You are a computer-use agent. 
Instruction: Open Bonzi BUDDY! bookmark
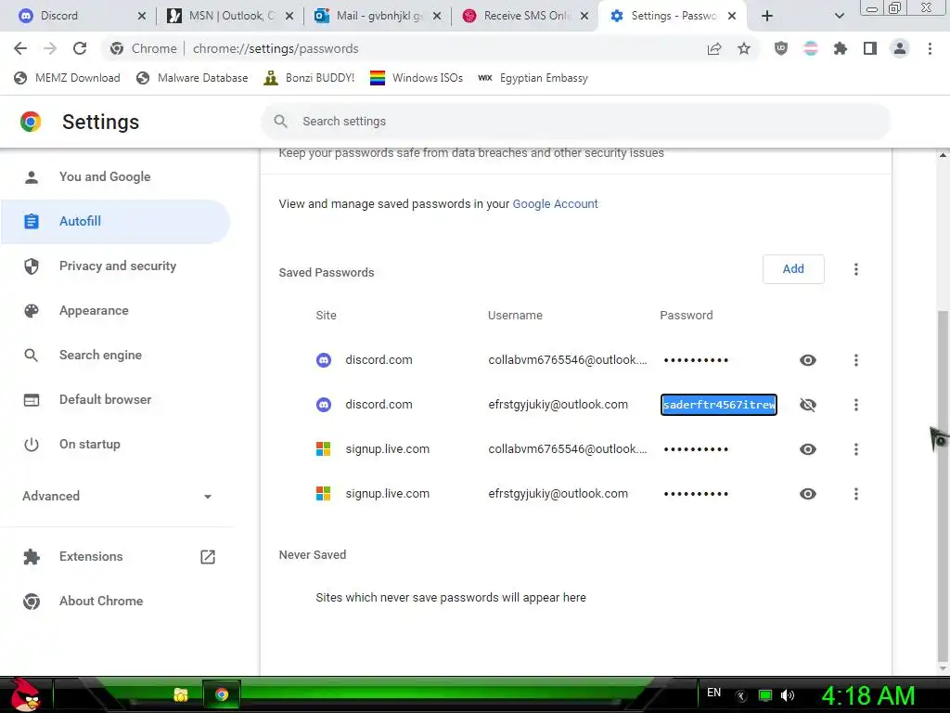(x=310, y=78)
